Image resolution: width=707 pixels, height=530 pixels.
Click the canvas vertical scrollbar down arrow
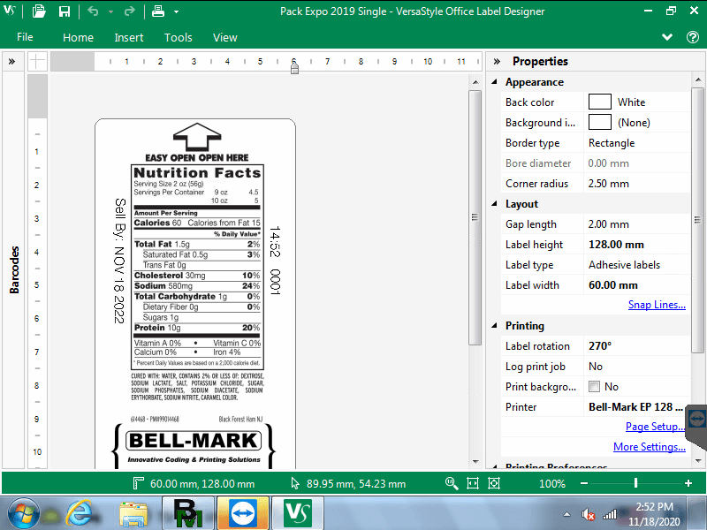pyautogui.click(x=475, y=461)
